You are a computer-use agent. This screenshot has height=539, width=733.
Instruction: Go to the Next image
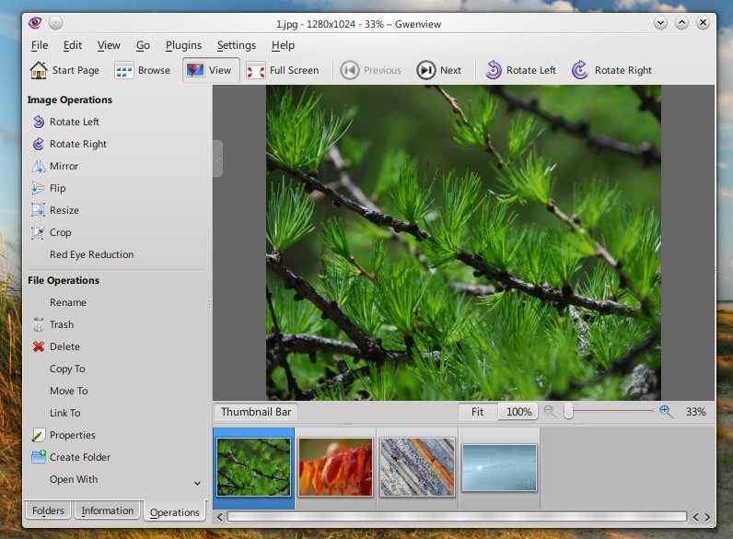point(439,70)
